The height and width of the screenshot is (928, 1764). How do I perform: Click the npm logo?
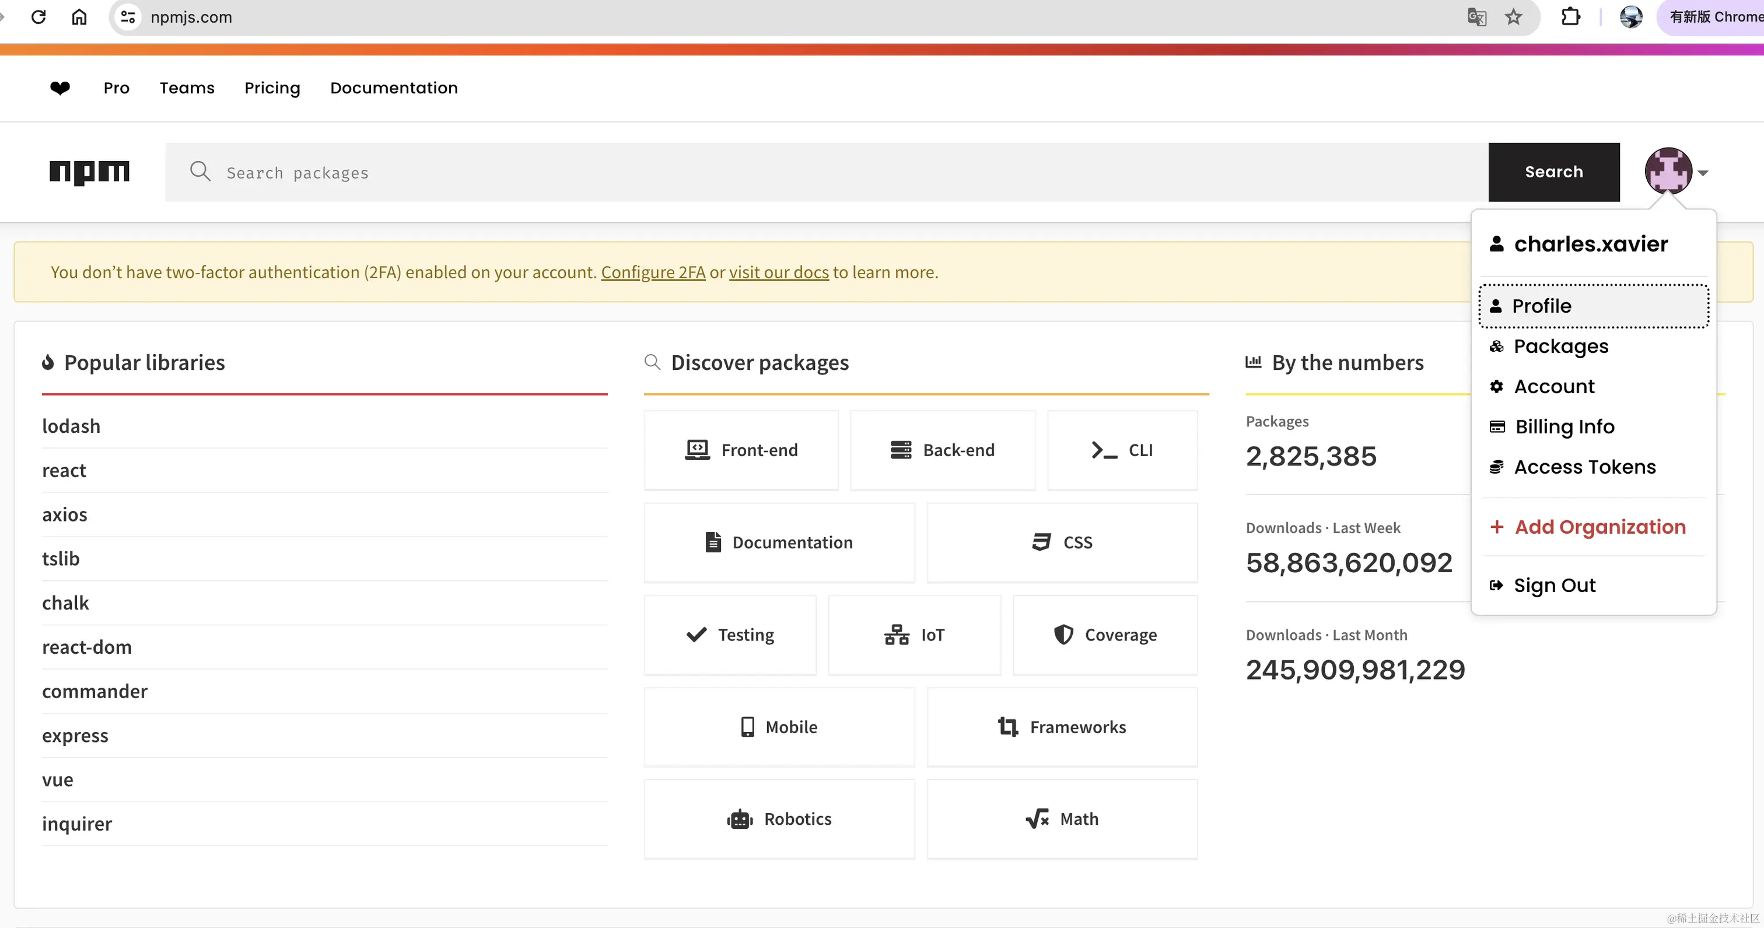point(89,173)
